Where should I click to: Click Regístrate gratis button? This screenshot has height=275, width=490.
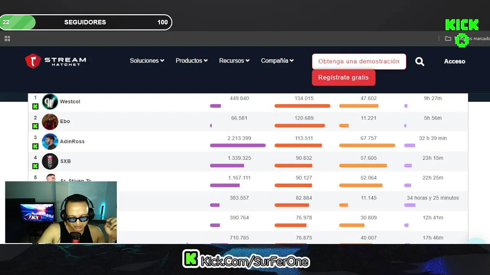343,78
